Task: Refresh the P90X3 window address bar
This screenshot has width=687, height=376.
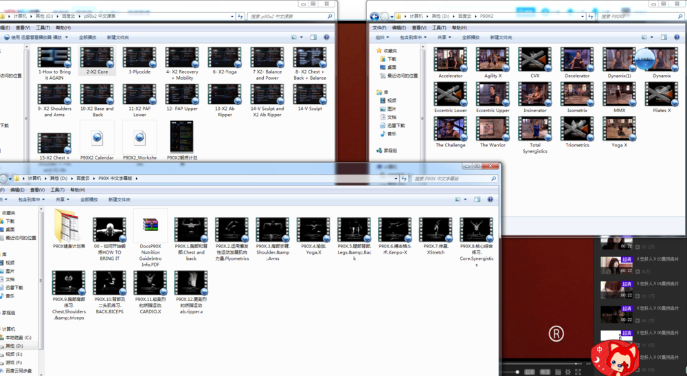Action: pyautogui.click(x=591, y=16)
